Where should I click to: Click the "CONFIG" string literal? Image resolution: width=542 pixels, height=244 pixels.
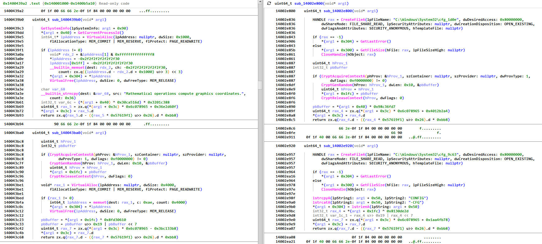tap(417, 198)
